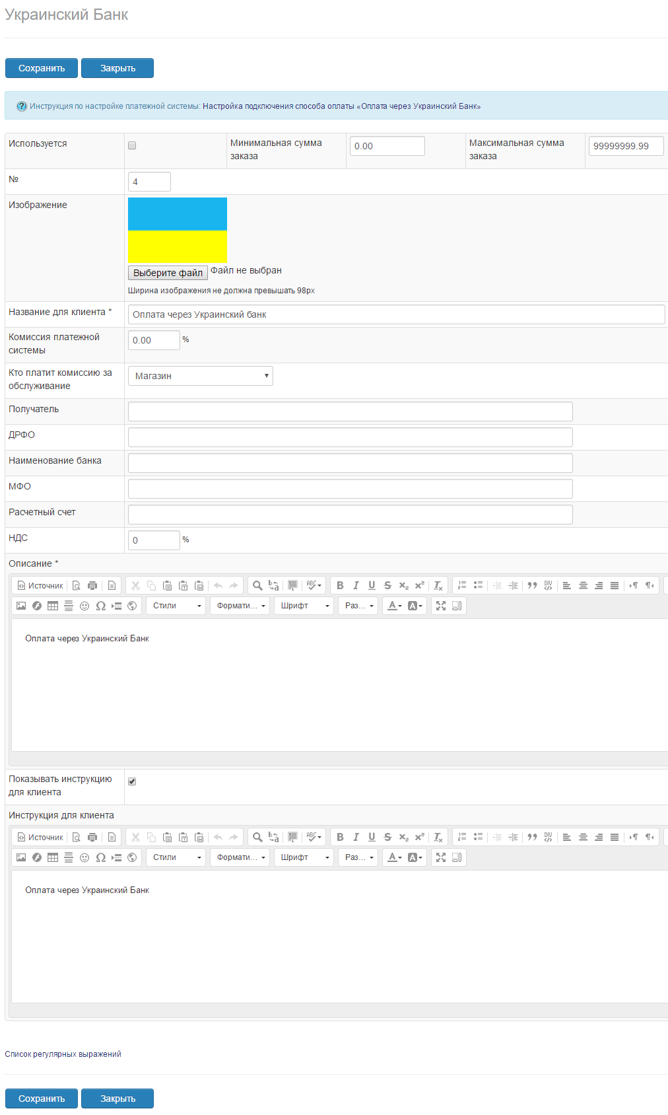668x1115 pixels.
Task: Open text color picker in the Описание editor
Action: pos(394,606)
